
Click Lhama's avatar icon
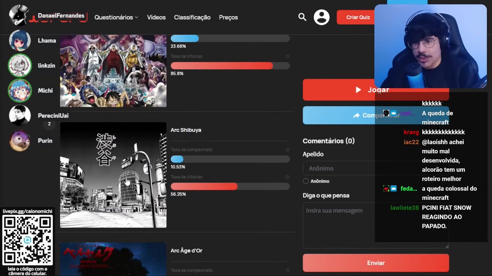20,40
